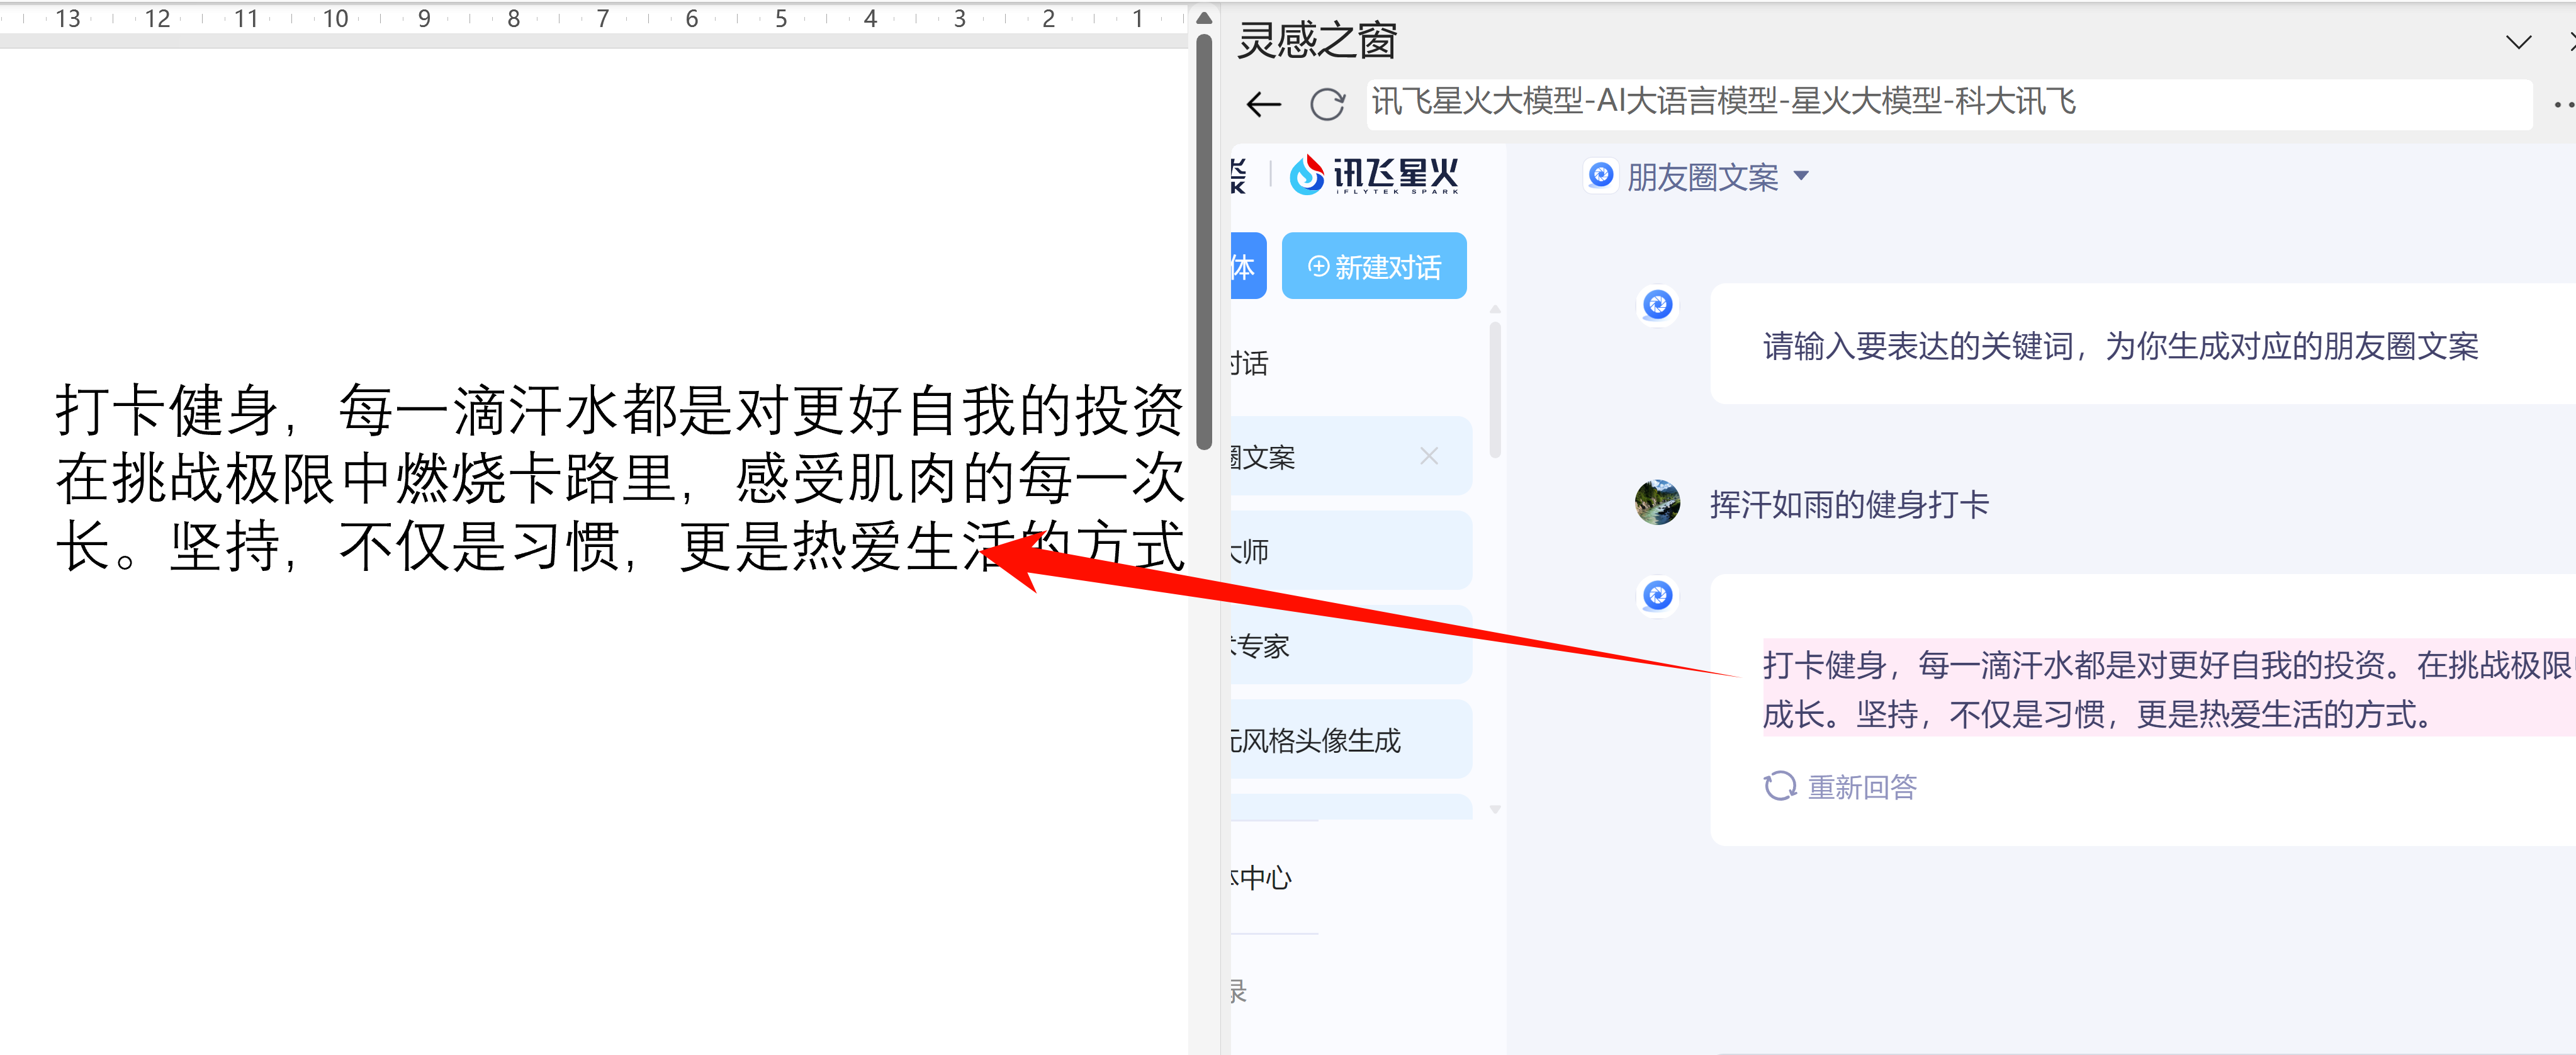
Task: Collapse the 灵感之窗 panel with chevron
Action: click(x=2518, y=42)
